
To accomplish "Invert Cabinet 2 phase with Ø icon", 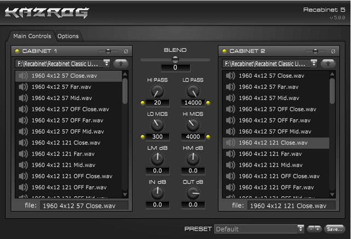I will [333, 51].
